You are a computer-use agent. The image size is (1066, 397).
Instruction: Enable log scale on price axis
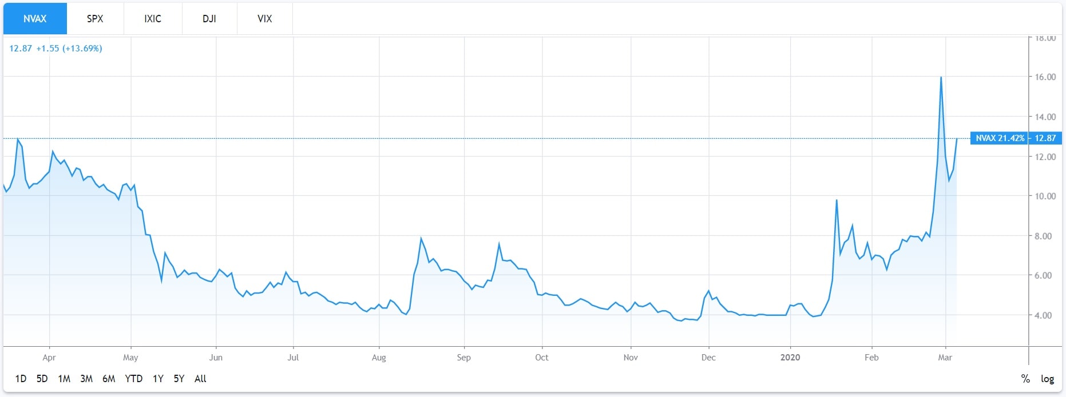(1047, 379)
